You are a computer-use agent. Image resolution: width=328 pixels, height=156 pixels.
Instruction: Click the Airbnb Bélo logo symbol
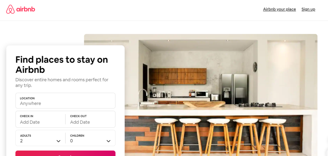point(10,9)
